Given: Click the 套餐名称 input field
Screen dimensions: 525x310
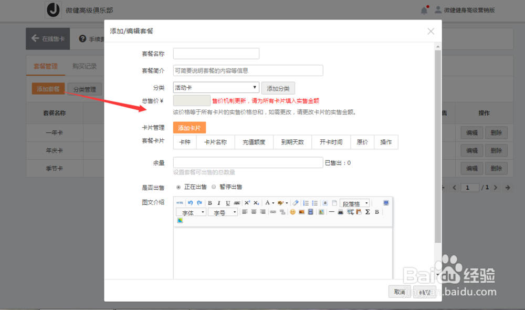Looking at the screenshot, I should click(216, 54).
